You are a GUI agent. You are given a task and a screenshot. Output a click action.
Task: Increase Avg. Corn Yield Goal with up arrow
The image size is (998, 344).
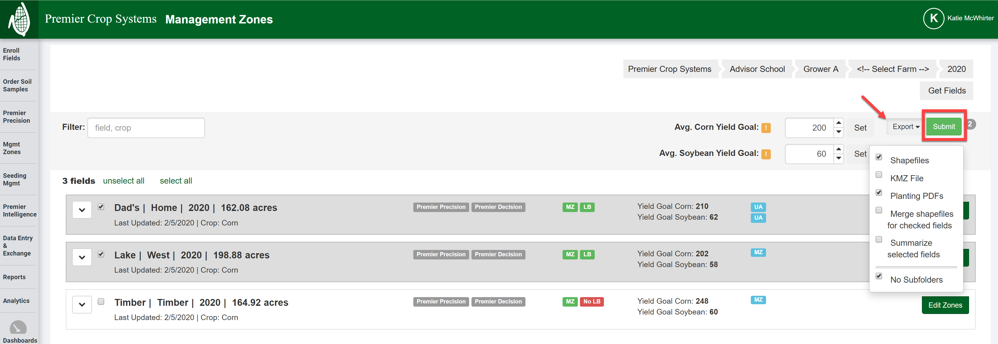pyautogui.click(x=838, y=123)
